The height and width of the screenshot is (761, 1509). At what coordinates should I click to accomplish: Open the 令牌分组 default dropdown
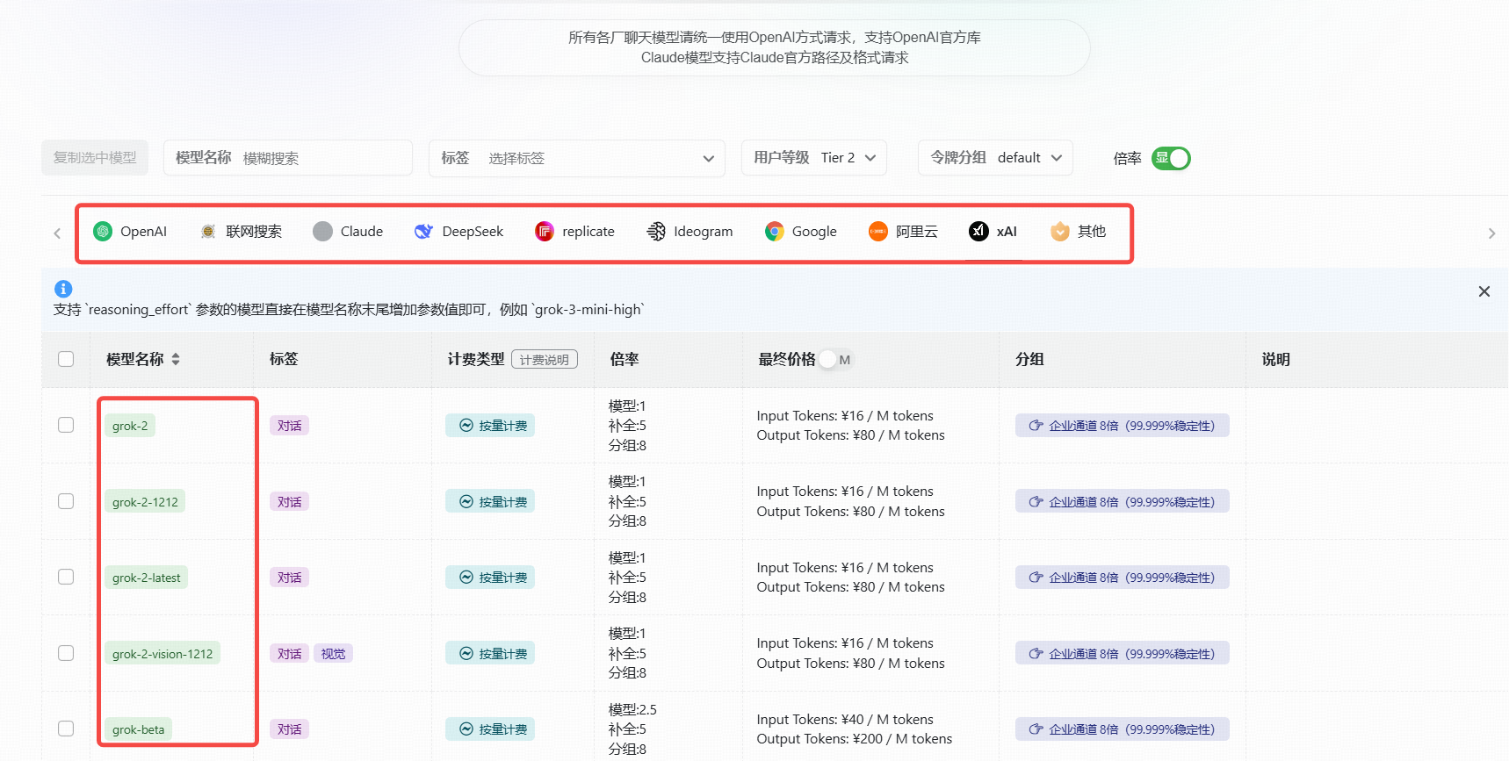(x=995, y=158)
